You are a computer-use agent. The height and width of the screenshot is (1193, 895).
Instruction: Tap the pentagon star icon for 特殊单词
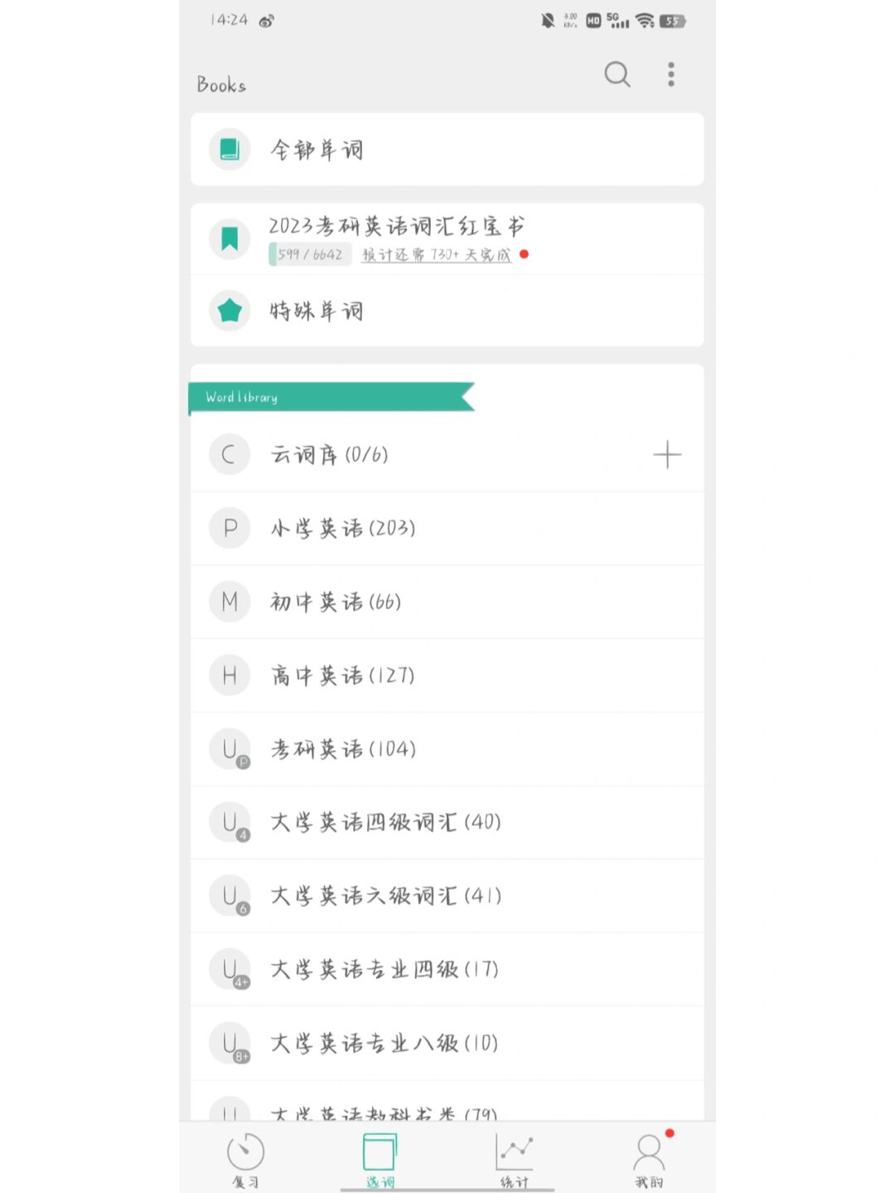click(x=230, y=311)
